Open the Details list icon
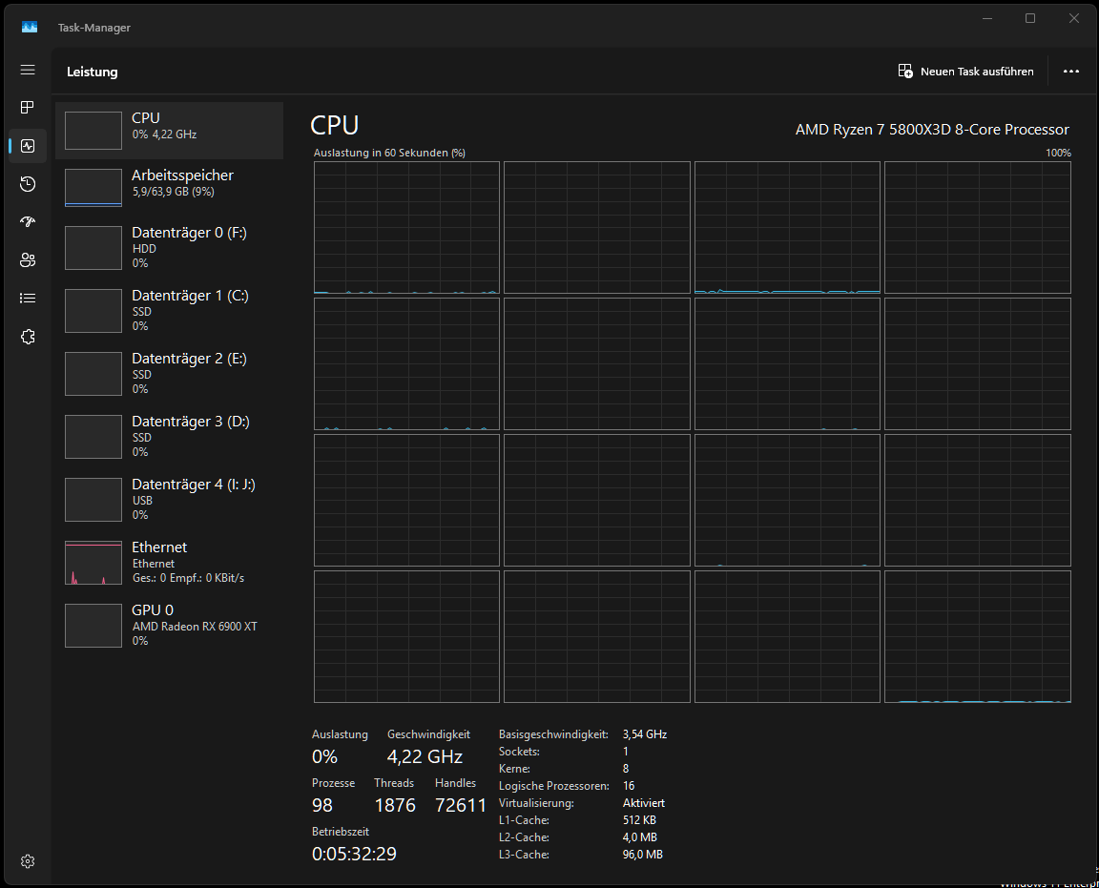The height and width of the screenshot is (888, 1099). (x=28, y=298)
